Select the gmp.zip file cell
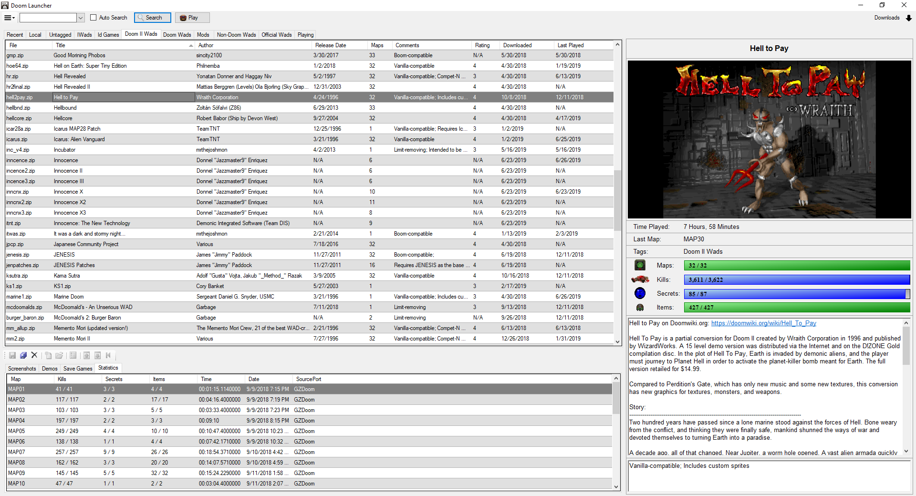916x496 pixels. [29, 55]
